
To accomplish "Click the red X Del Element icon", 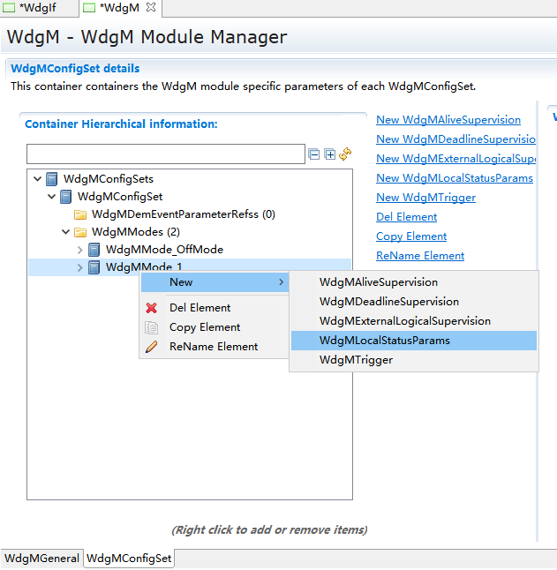I will point(151,308).
